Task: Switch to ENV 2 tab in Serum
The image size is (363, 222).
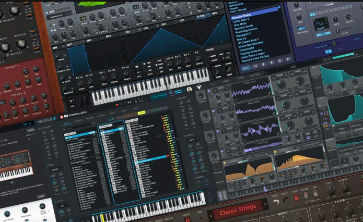Action: [x=89, y=40]
